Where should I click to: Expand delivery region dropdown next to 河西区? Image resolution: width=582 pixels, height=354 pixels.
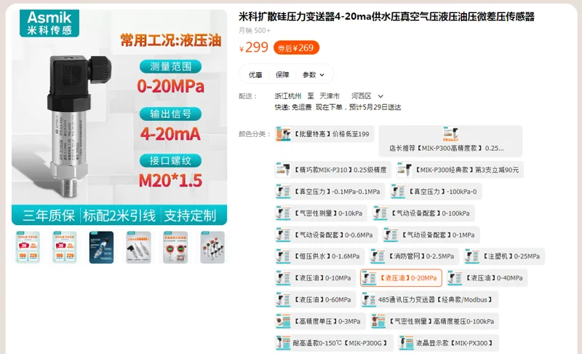(380, 96)
